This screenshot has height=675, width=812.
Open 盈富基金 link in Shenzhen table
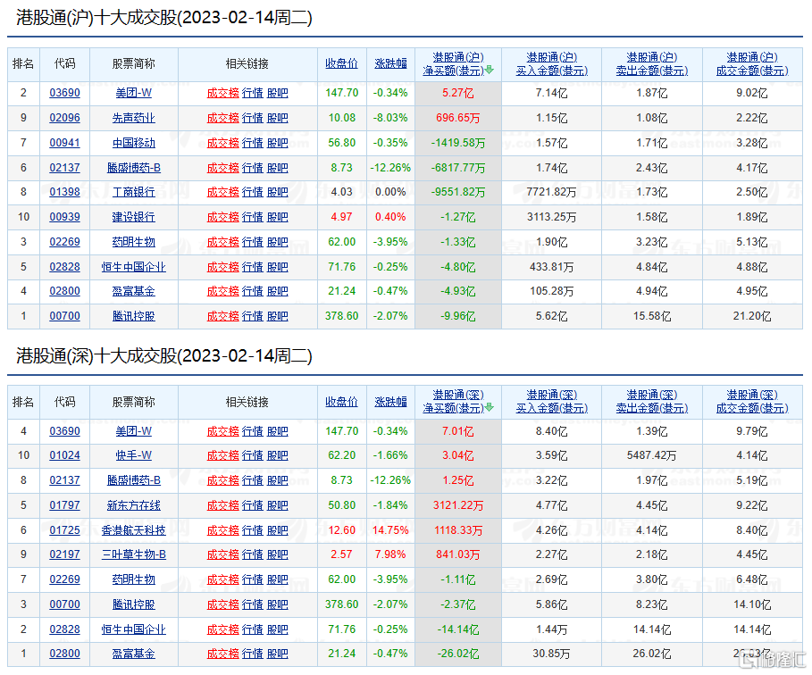(134, 654)
